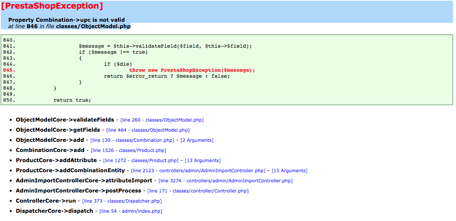This screenshot has height=221, width=456.
Task: Open the line 130 classes/Combination.php link
Action: click(x=133, y=140)
